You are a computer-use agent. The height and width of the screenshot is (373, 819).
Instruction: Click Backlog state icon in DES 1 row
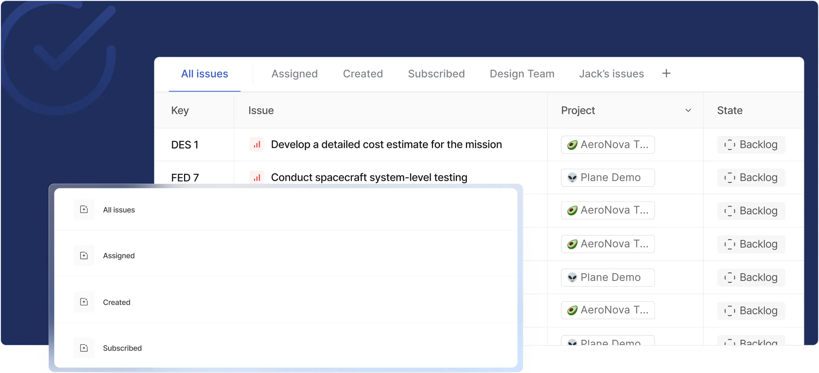tap(729, 145)
